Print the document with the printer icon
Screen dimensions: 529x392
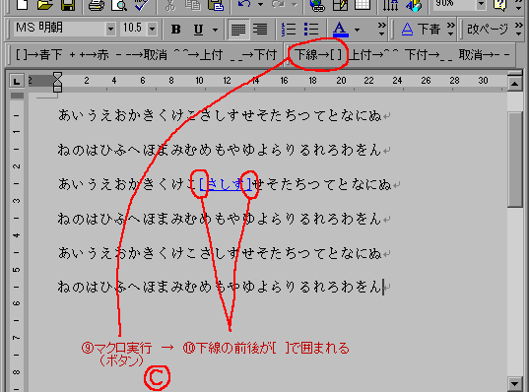(x=96, y=5)
